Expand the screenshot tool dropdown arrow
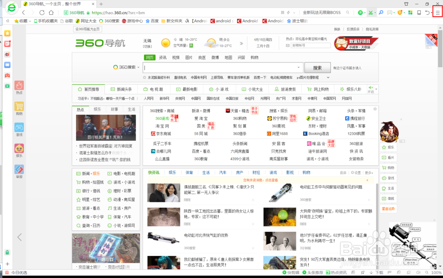443x278 pixels. [375, 13]
